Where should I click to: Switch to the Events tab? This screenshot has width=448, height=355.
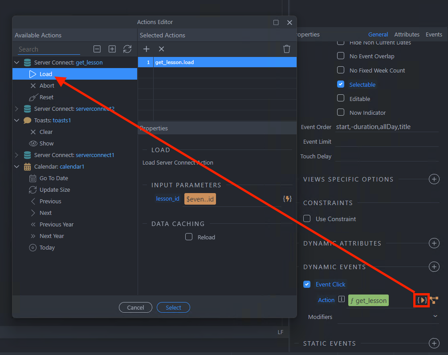pyautogui.click(x=434, y=34)
